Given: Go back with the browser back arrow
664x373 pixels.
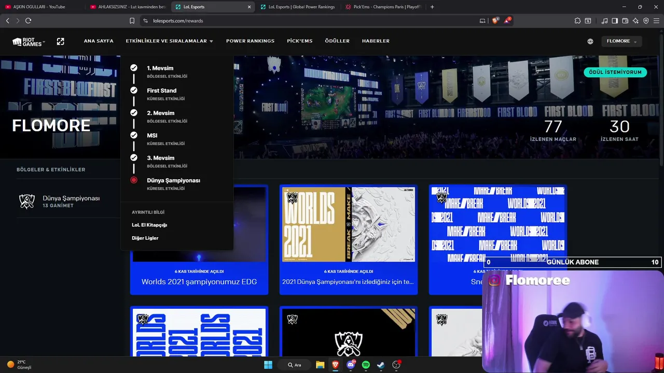Looking at the screenshot, I should pyautogui.click(x=7, y=21).
